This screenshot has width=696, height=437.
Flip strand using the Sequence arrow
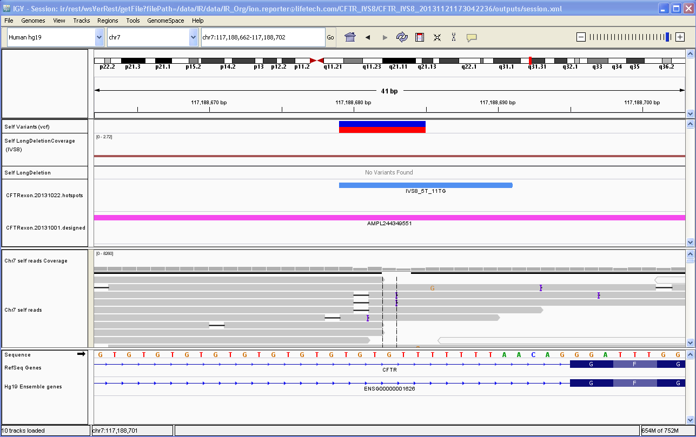[x=81, y=354]
